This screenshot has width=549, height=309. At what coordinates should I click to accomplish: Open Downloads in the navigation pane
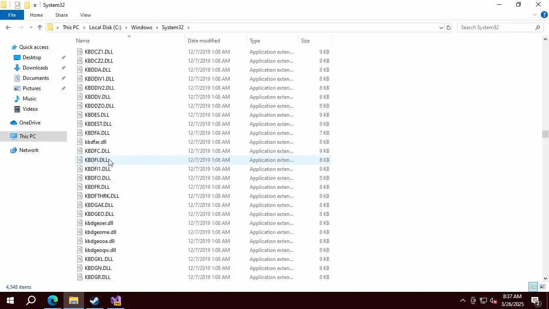35,68
